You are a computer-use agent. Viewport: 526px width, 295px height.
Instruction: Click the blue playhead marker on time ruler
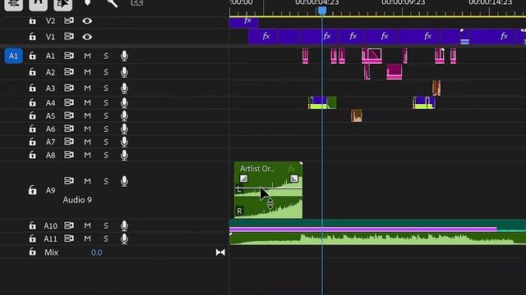pos(322,11)
